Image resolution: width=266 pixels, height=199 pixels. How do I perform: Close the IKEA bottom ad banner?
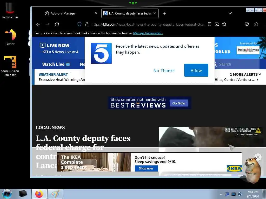tap(258, 157)
